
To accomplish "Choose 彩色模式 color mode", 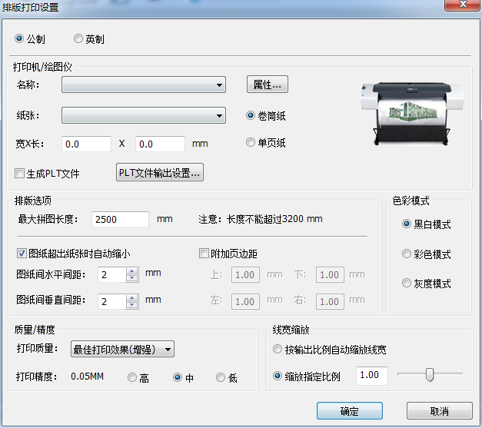I will 407,254.
